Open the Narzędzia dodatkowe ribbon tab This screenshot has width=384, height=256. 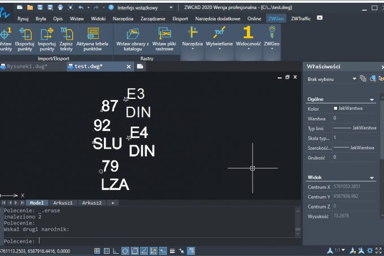pyautogui.click(x=218, y=19)
